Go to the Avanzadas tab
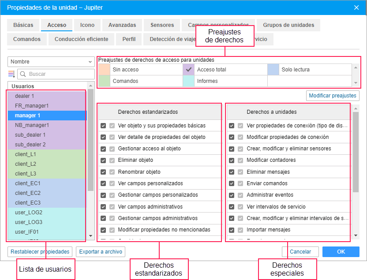The image size is (367, 280). coord(122,25)
